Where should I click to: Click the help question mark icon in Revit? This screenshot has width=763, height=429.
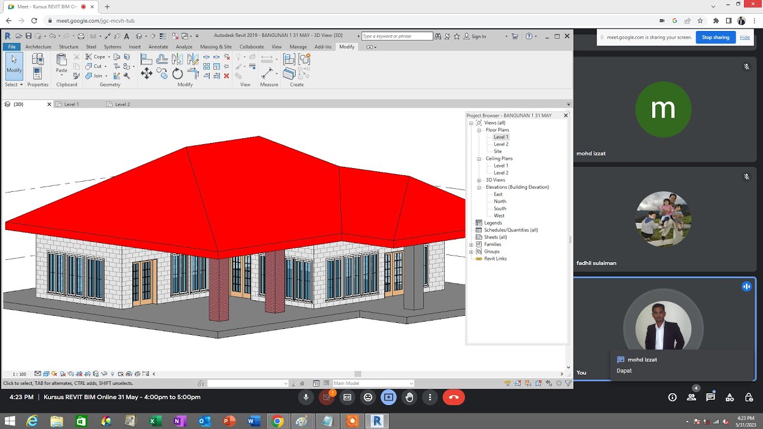(529, 36)
